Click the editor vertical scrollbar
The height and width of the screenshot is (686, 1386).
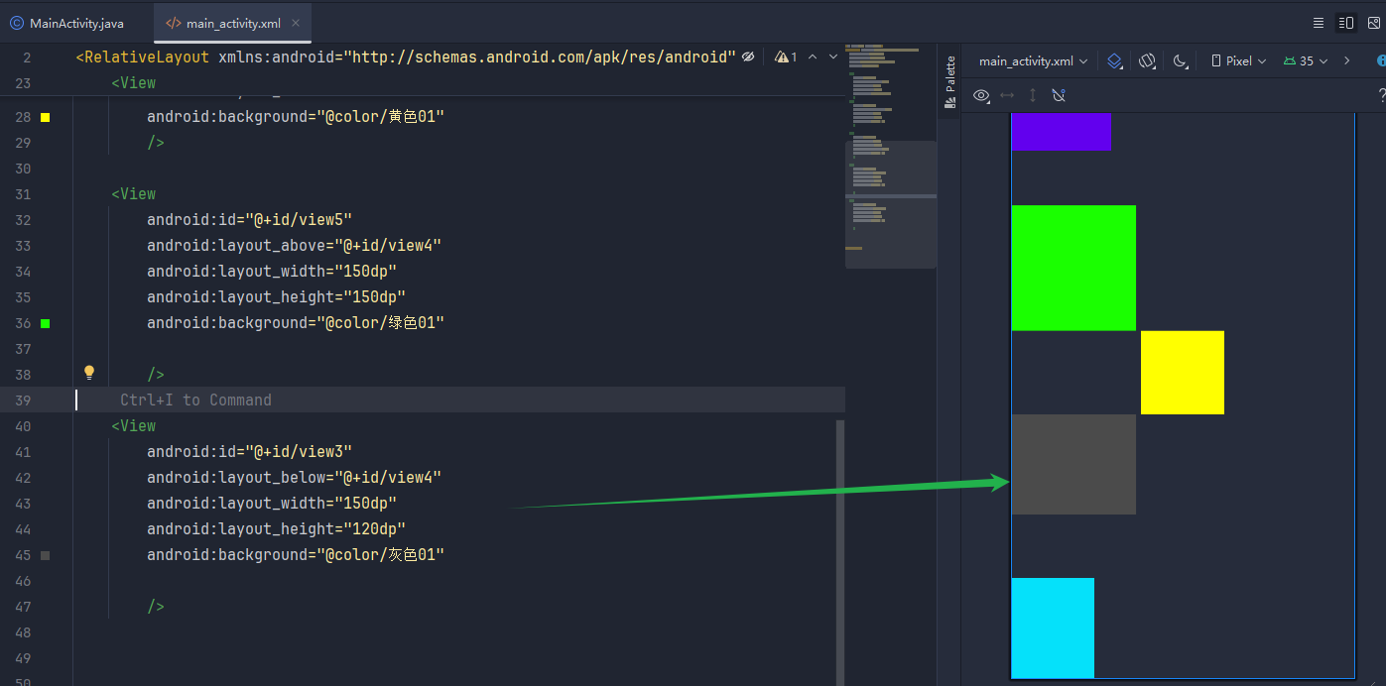pos(840,552)
